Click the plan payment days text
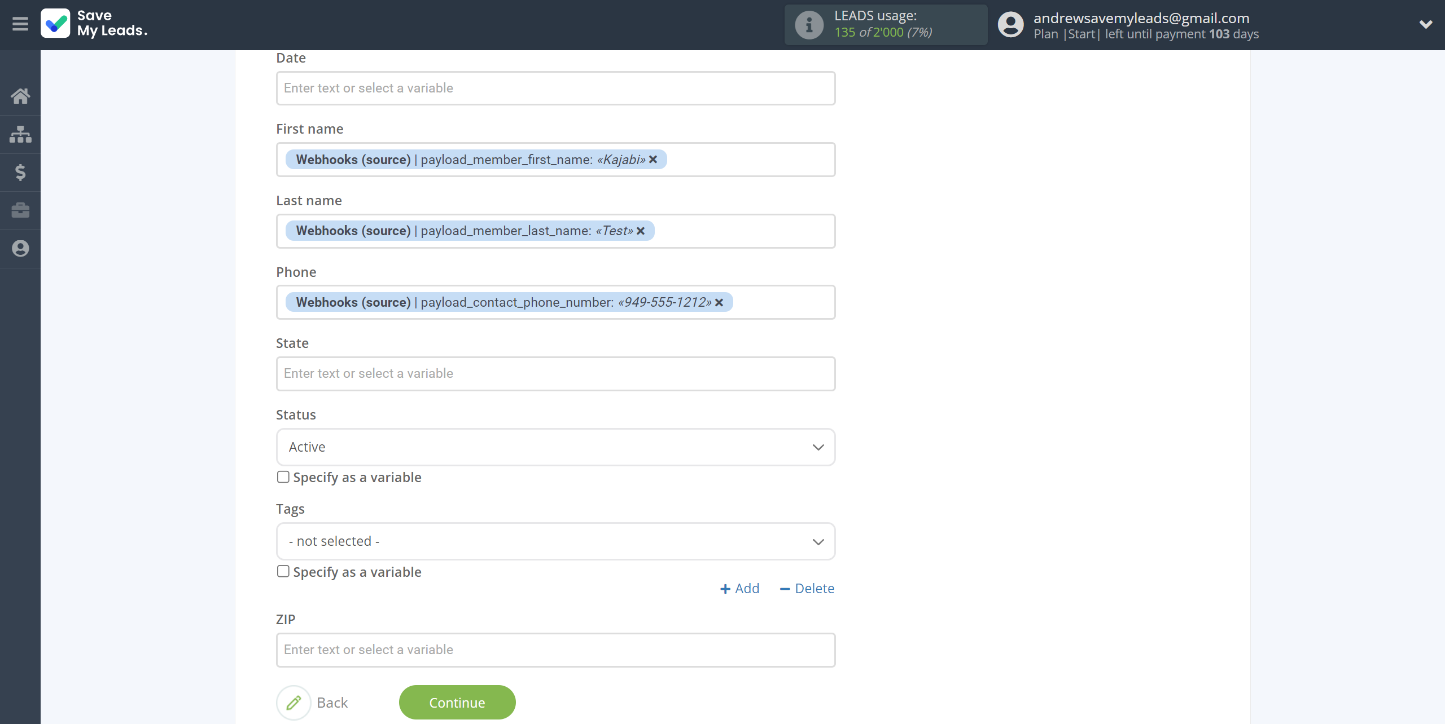This screenshot has width=1445, height=724. click(1146, 34)
